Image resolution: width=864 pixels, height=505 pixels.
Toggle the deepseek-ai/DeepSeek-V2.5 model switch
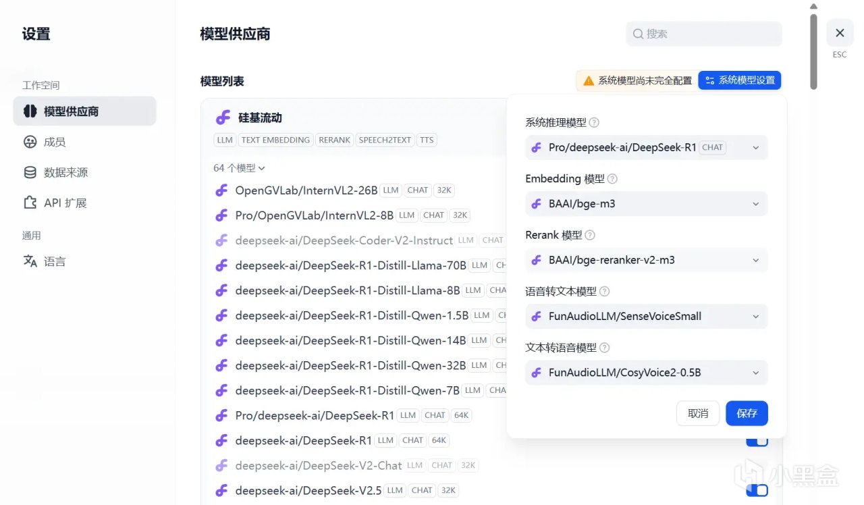tap(757, 490)
